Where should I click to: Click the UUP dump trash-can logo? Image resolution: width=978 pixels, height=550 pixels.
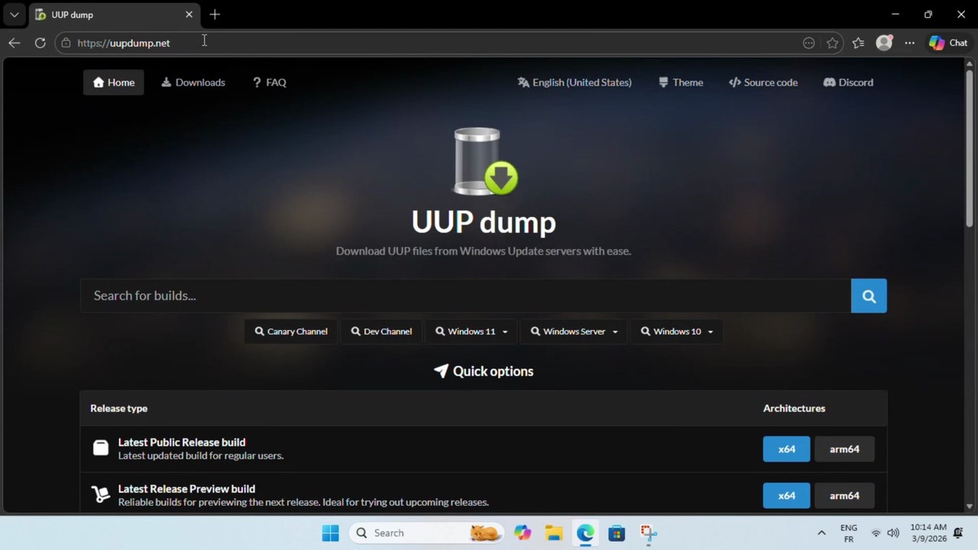(x=486, y=162)
